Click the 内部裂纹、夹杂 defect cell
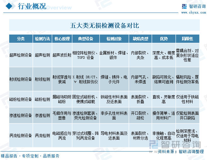The height and width of the screenshot is (160, 207). point(140,55)
